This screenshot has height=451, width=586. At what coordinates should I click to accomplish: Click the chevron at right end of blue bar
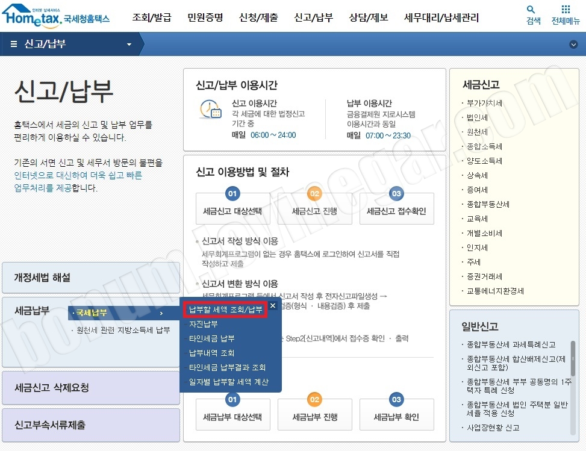point(572,44)
